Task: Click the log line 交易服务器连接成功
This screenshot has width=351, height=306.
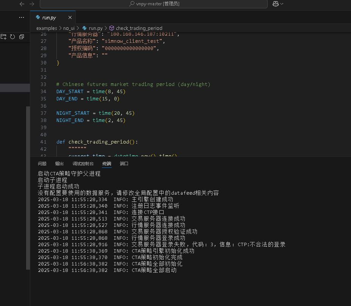Action: (x=111, y=219)
